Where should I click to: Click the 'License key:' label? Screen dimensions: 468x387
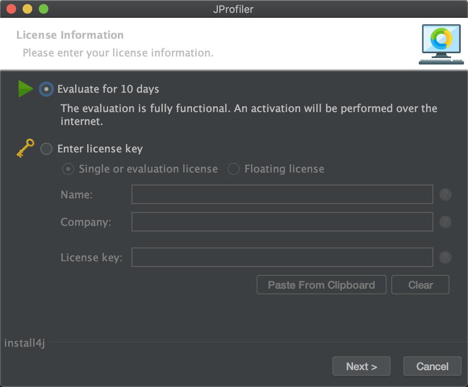pyautogui.click(x=92, y=257)
